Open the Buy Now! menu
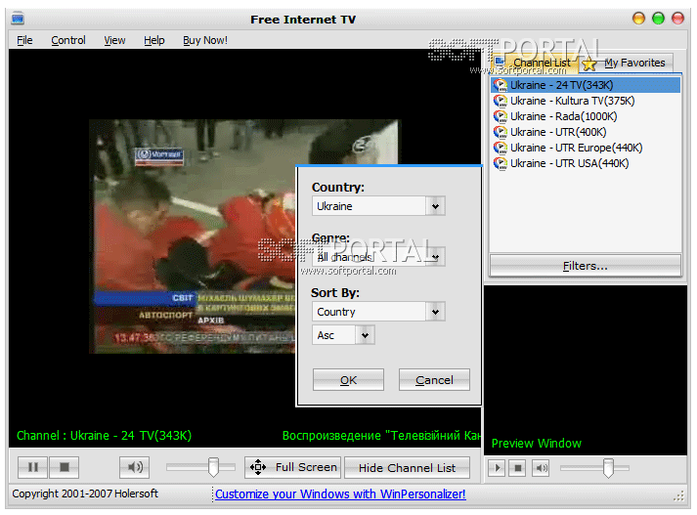 [x=205, y=40]
